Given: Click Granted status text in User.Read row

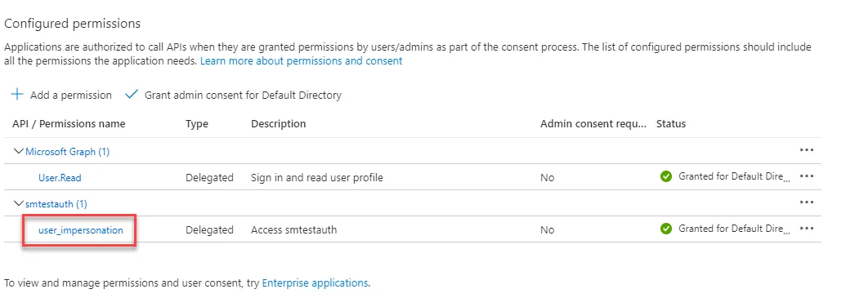Looking at the screenshot, I should (x=734, y=176).
